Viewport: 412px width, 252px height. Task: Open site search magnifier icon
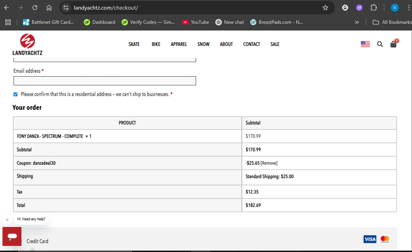pyautogui.click(x=380, y=44)
